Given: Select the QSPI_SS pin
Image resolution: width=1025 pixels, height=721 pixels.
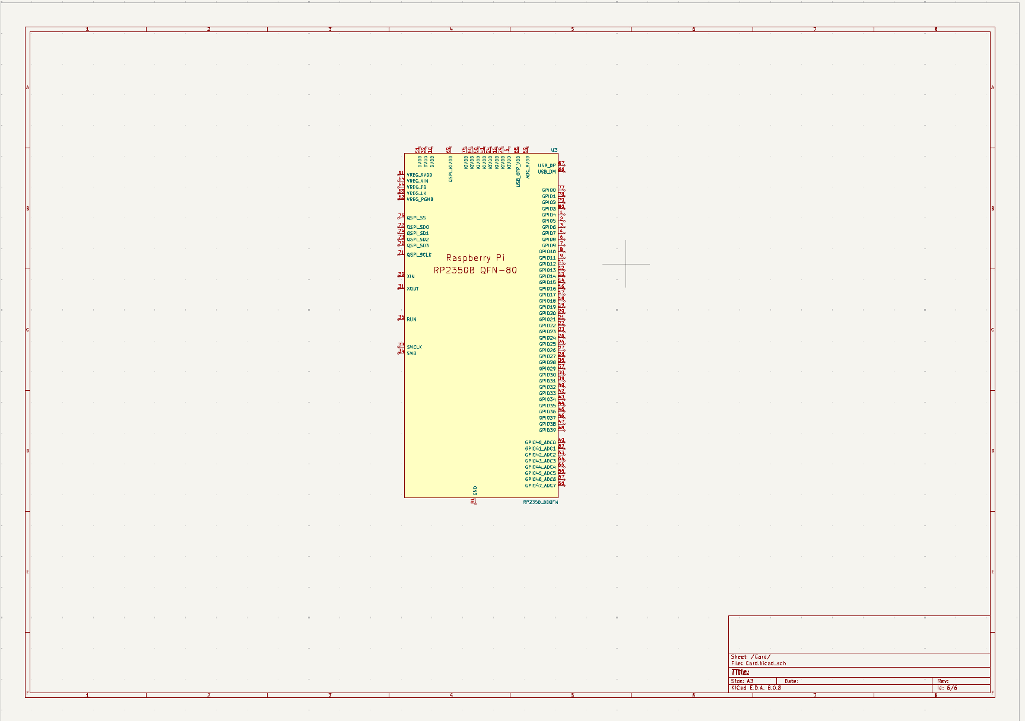Looking at the screenshot, I should click(x=415, y=218).
